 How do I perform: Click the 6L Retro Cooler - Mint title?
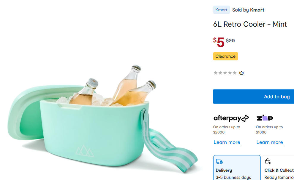250,24
